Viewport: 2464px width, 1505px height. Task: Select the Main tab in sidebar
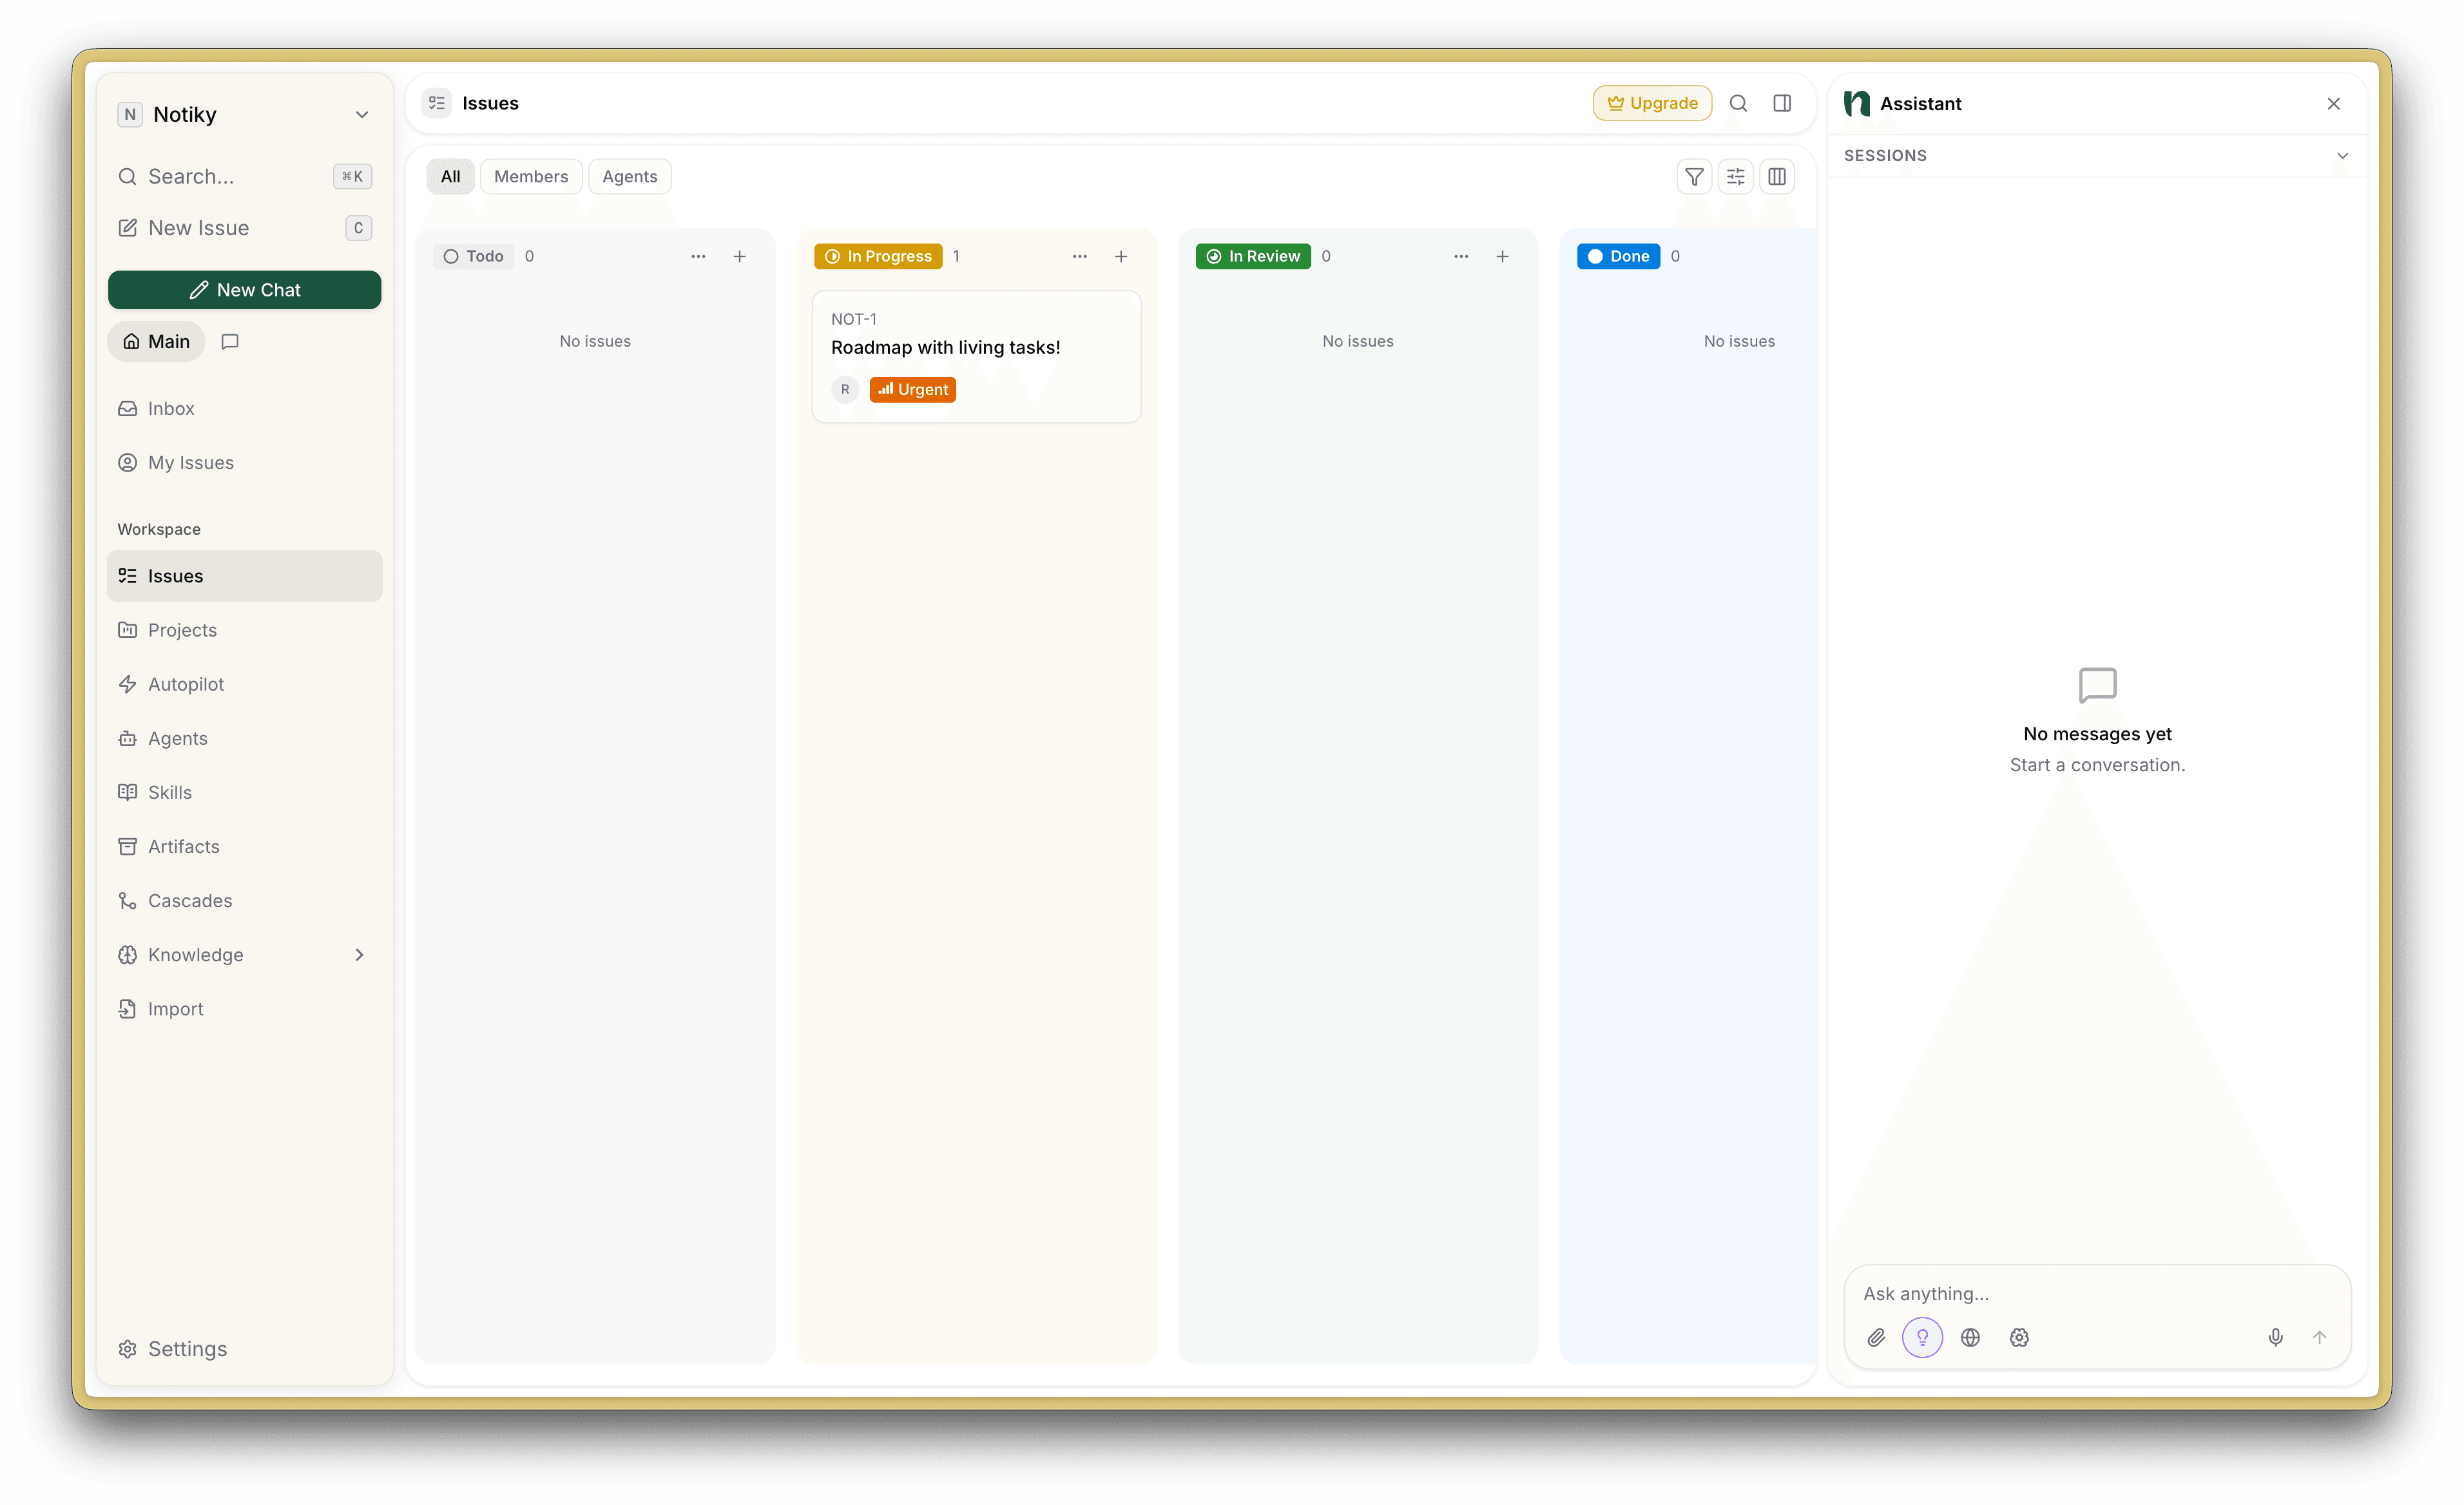click(x=156, y=342)
